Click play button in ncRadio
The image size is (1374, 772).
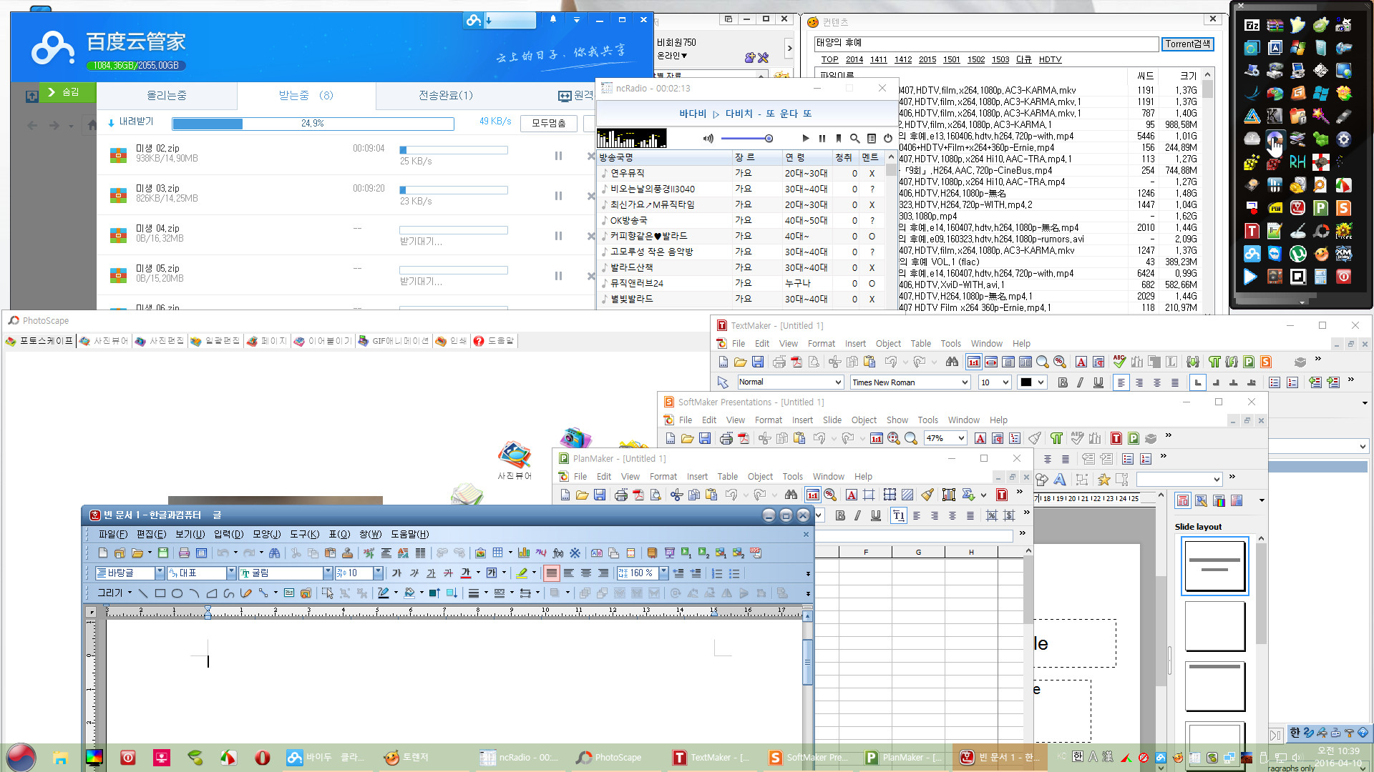pyautogui.click(x=806, y=139)
